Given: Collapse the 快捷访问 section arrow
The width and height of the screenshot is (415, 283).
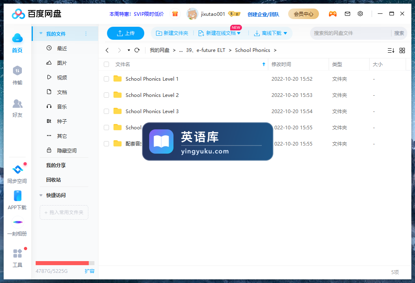Looking at the screenshot, I should point(41,195).
